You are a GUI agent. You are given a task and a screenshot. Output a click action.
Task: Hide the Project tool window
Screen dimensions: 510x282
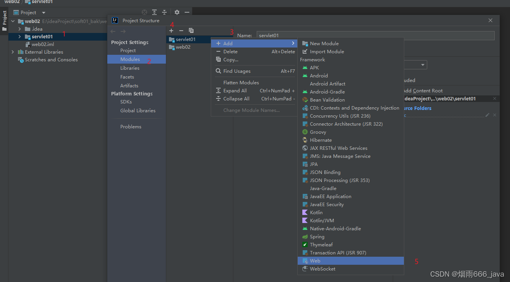coord(187,12)
